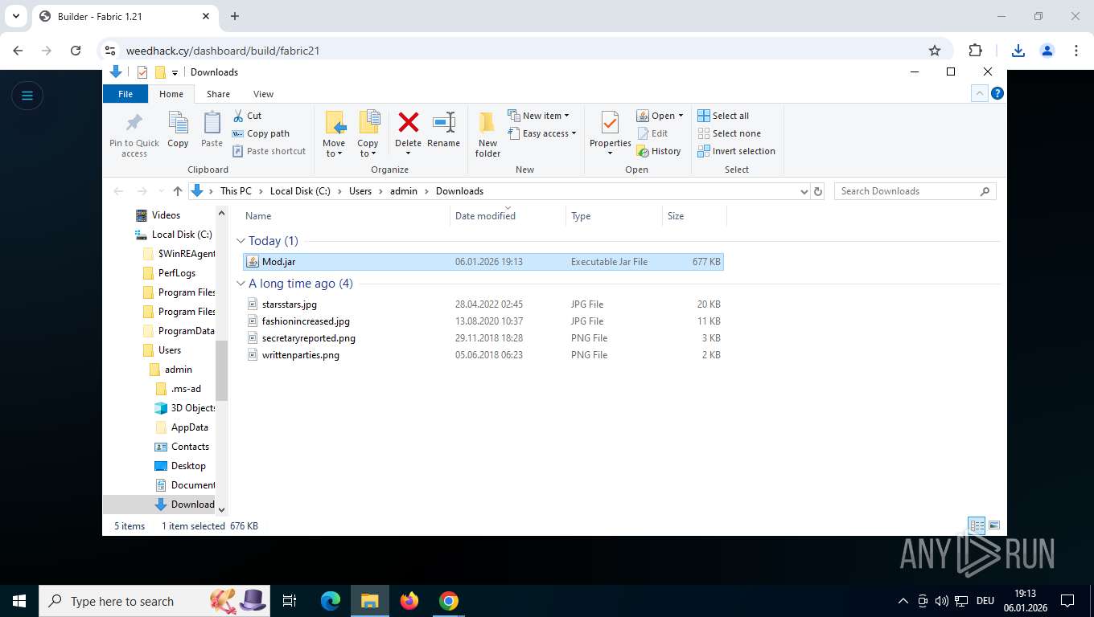Go up one folder level
The image size is (1094, 617).
coord(178,191)
